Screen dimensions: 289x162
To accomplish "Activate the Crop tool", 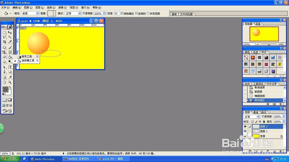I will pos(4,42).
